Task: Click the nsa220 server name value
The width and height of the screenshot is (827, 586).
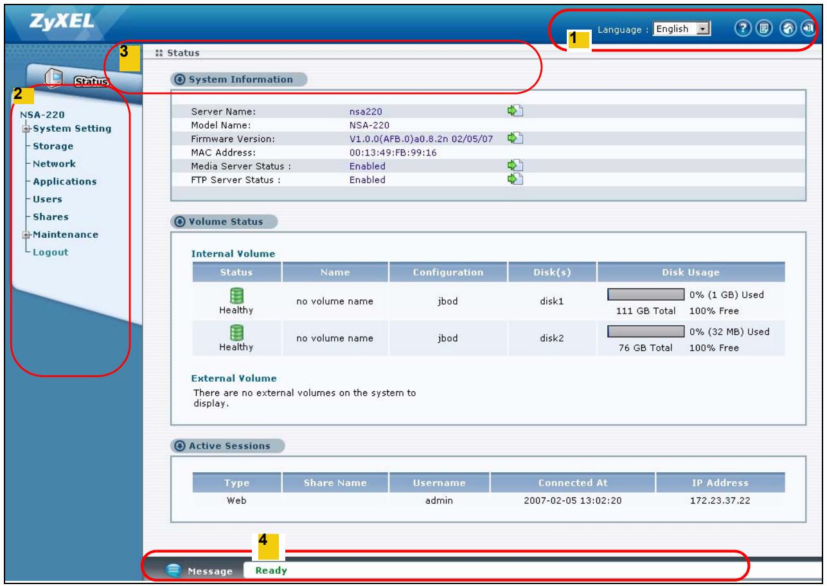Action: 366,112
